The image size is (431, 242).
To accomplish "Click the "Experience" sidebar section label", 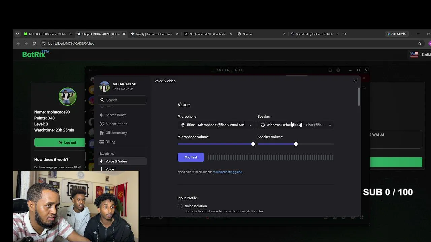I will coord(107,154).
